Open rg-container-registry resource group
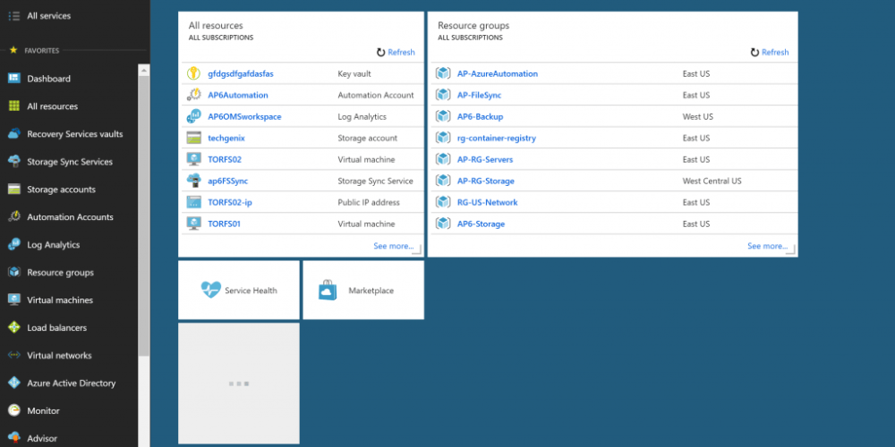The image size is (895, 447). point(497,138)
